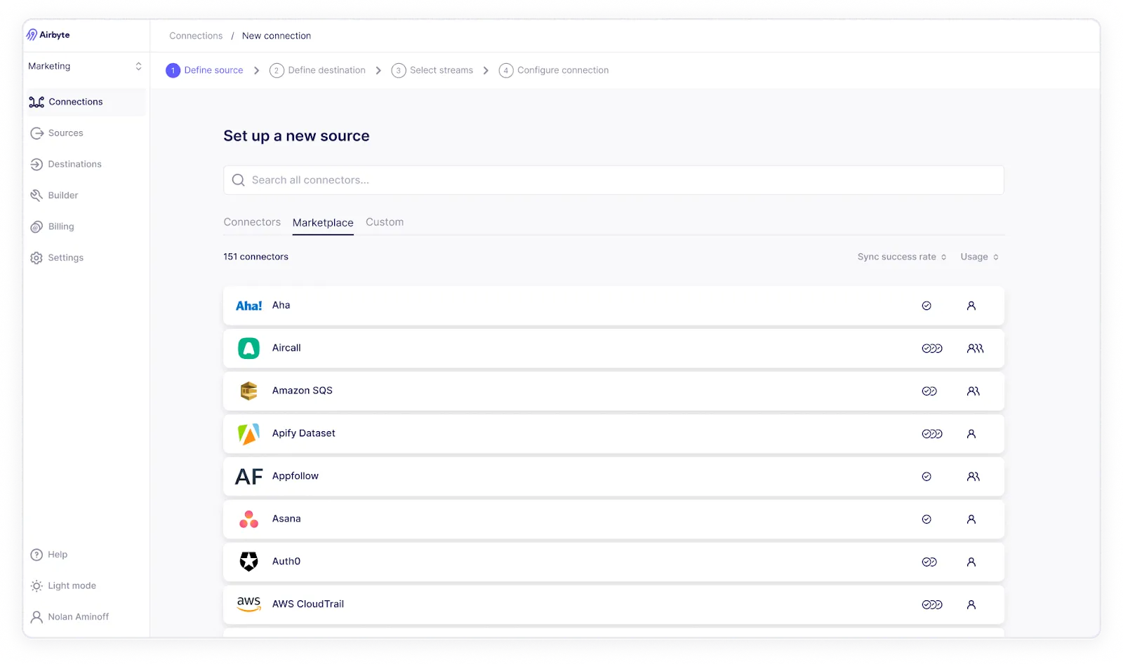
Task: Switch to the Marketplace tab
Action: click(x=323, y=223)
